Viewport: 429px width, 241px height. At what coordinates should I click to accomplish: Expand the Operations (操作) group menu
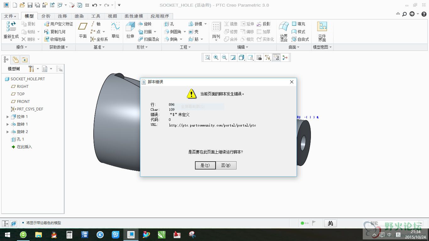pyautogui.click(x=22, y=47)
